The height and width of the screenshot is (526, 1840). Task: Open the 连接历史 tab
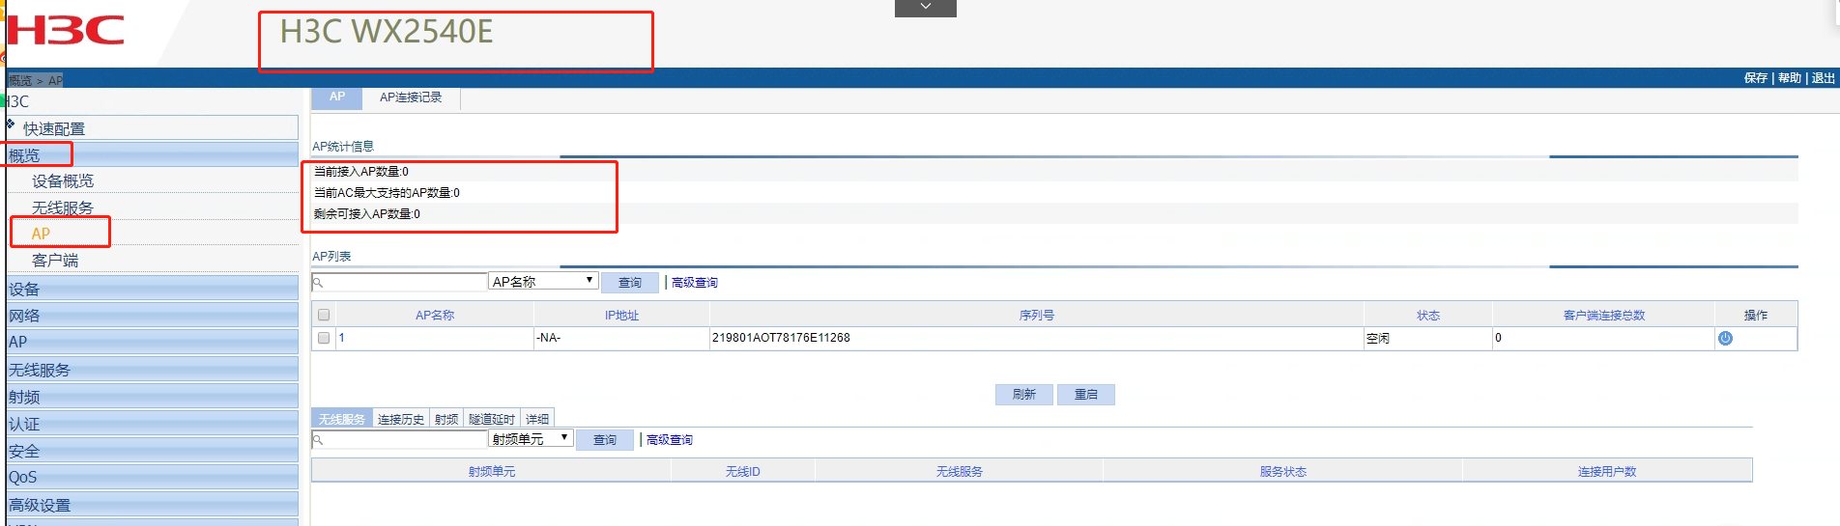point(400,419)
